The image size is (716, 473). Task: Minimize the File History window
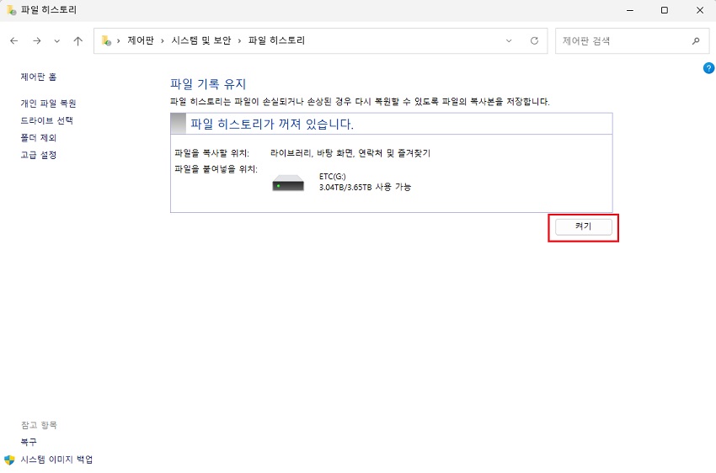coord(630,10)
